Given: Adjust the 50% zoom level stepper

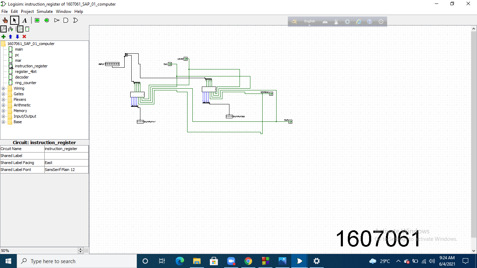Looking at the screenshot, I should [80, 250].
